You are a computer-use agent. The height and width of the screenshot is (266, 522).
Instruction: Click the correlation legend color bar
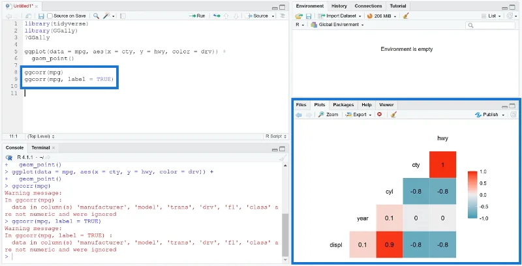(472, 195)
